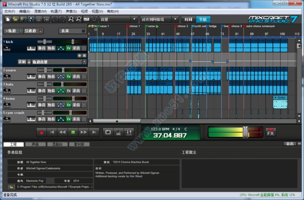Expand the hats track arm options arrow

pyautogui.click(x=84, y=91)
